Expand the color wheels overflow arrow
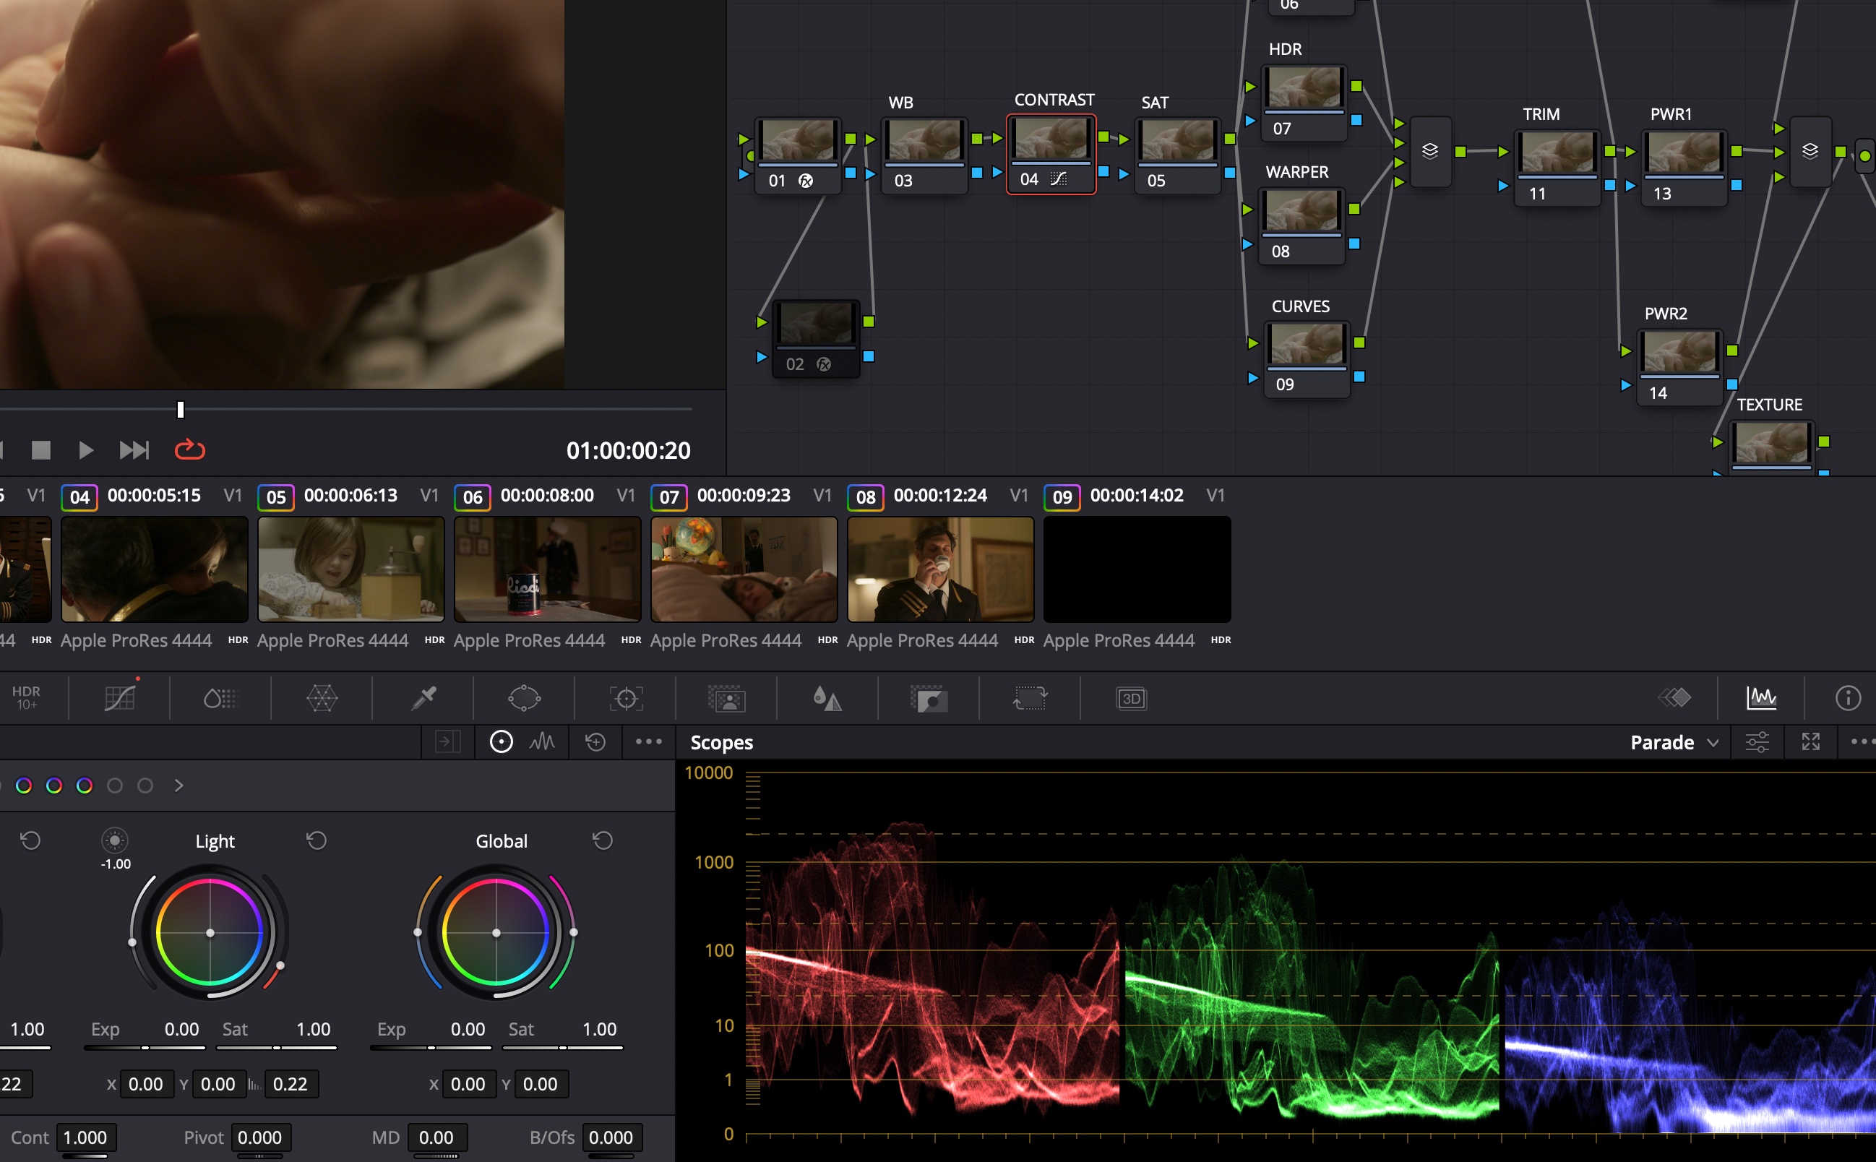 tap(179, 786)
